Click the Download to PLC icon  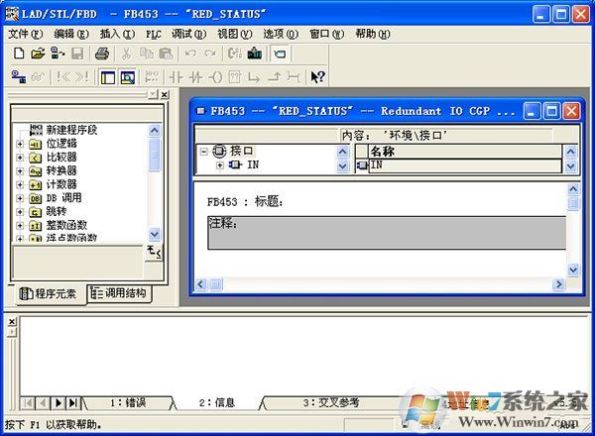(255, 54)
